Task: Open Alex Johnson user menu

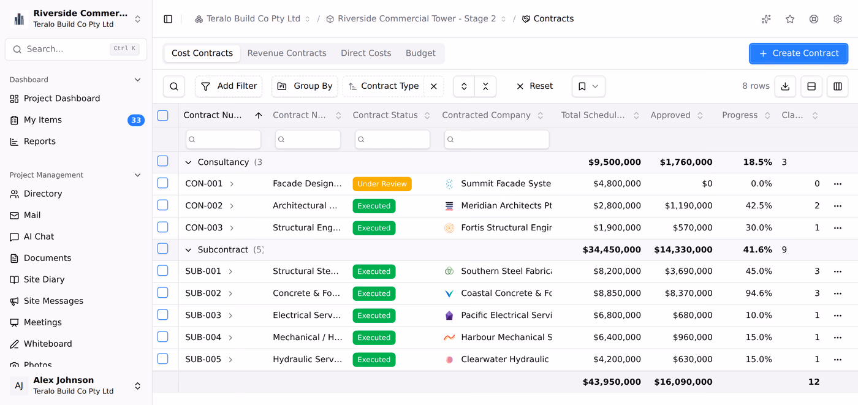Action: [x=76, y=385]
